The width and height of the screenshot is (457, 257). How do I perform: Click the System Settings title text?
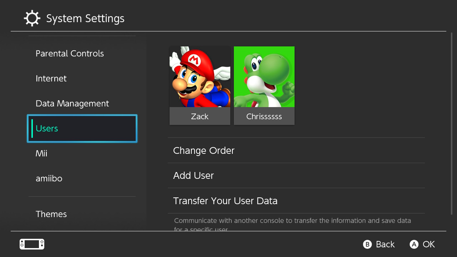click(85, 19)
